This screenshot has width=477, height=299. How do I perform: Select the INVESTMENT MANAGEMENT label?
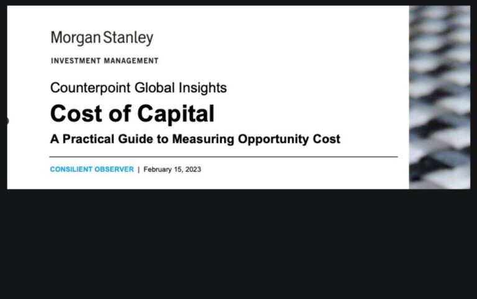click(104, 61)
